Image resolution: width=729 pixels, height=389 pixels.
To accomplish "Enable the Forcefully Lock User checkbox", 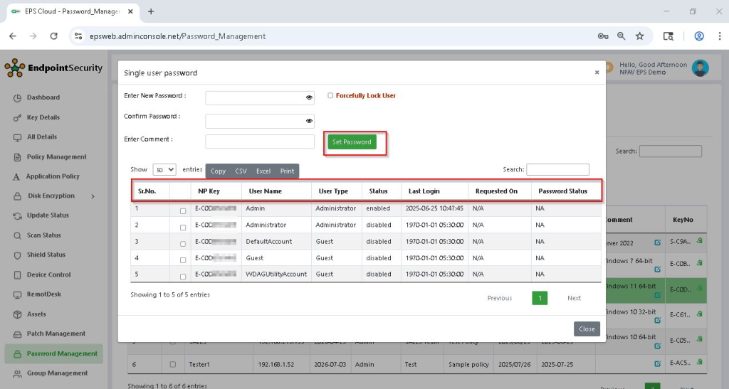I will (x=330, y=95).
